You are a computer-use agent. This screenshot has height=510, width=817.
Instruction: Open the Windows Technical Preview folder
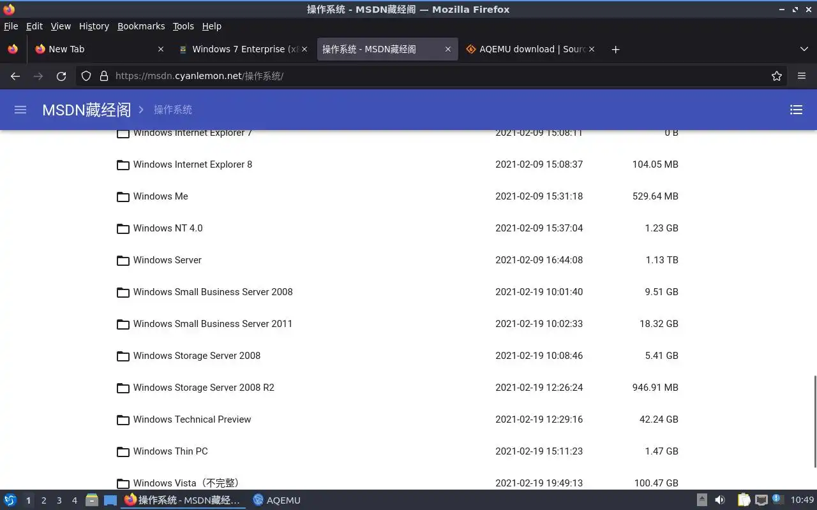pyautogui.click(x=192, y=419)
